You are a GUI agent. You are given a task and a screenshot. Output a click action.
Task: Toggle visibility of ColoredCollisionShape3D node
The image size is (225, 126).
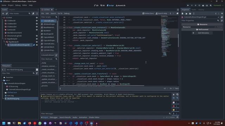pos(37,45)
